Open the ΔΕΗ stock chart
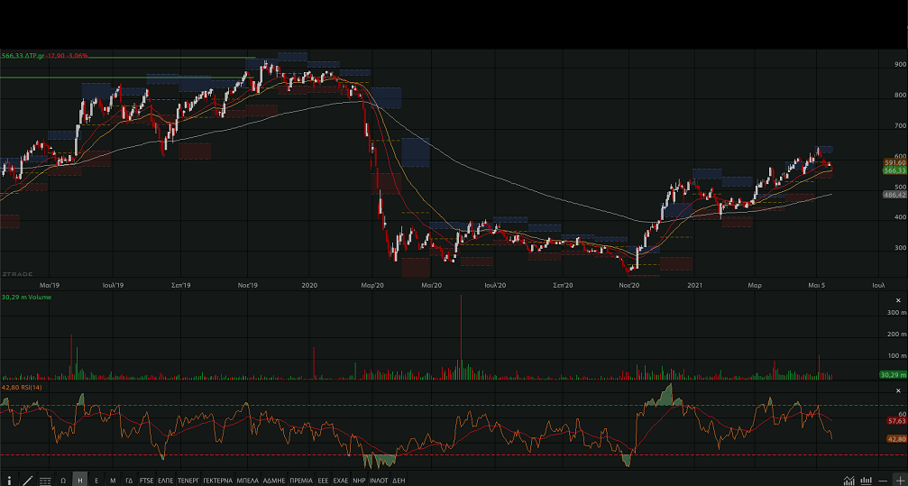This screenshot has height=486, width=908. pyautogui.click(x=399, y=481)
